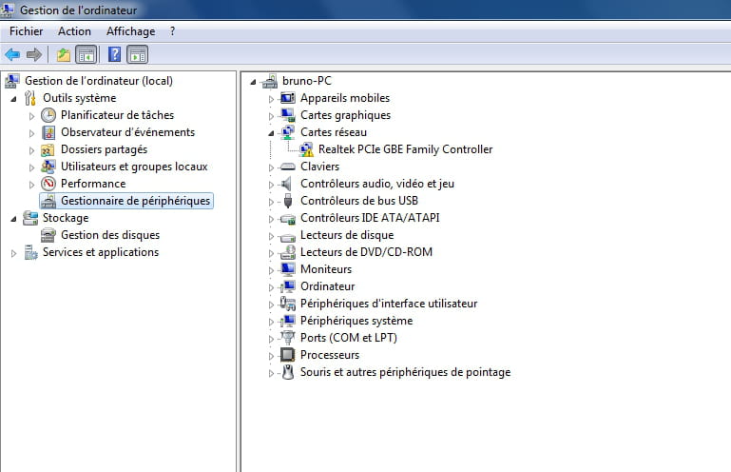Click the Back arrow toolbar icon
Screen dimensions: 731x472
click(12, 54)
